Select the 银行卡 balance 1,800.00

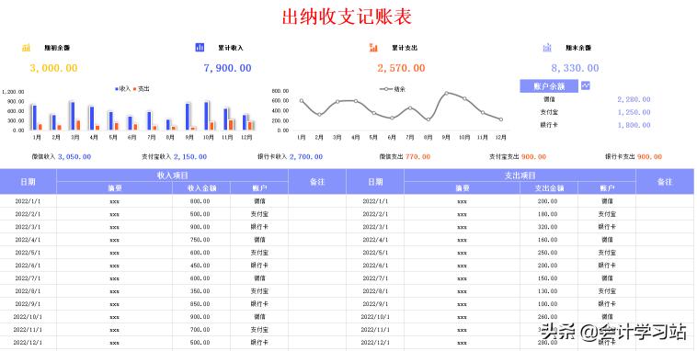[x=634, y=125]
